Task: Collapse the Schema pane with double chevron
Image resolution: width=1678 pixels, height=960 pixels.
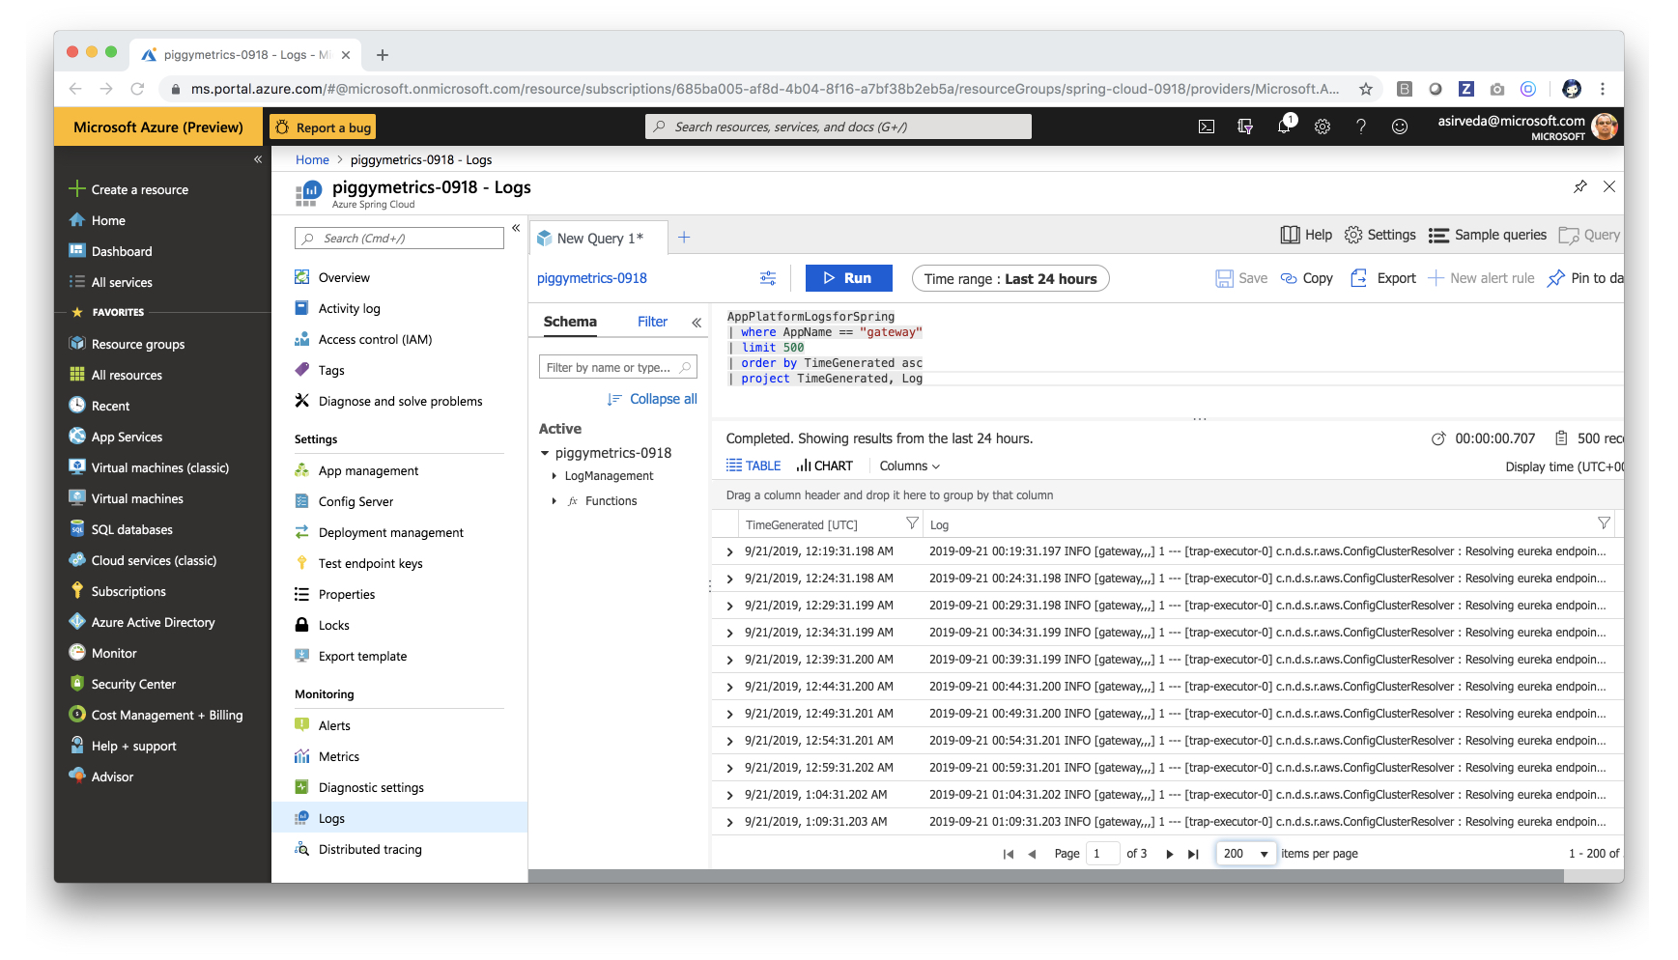Action: 697,323
